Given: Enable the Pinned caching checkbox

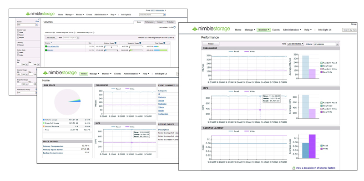Looking at the screenshot, I should [18, 45].
